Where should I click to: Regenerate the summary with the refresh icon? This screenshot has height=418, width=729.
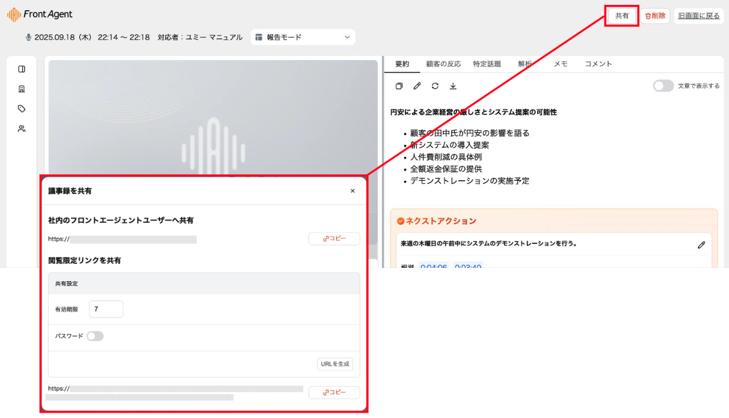(x=435, y=86)
